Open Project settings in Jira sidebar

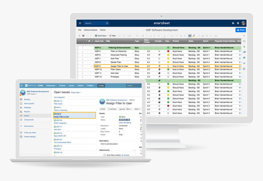pos(30,137)
